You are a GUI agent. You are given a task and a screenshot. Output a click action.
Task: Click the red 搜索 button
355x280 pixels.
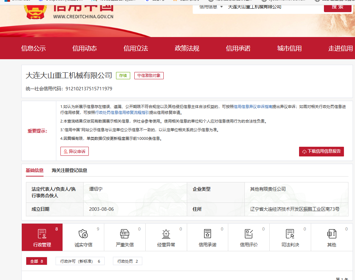(x=338, y=8)
